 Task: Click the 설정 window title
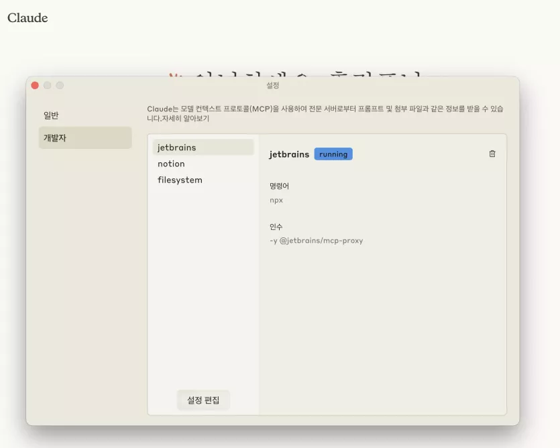click(x=272, y=85)
